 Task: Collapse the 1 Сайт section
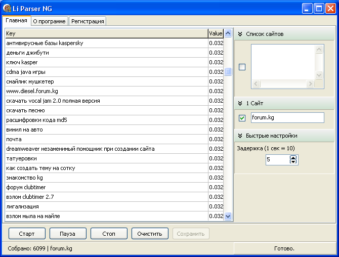click(240, 103)
